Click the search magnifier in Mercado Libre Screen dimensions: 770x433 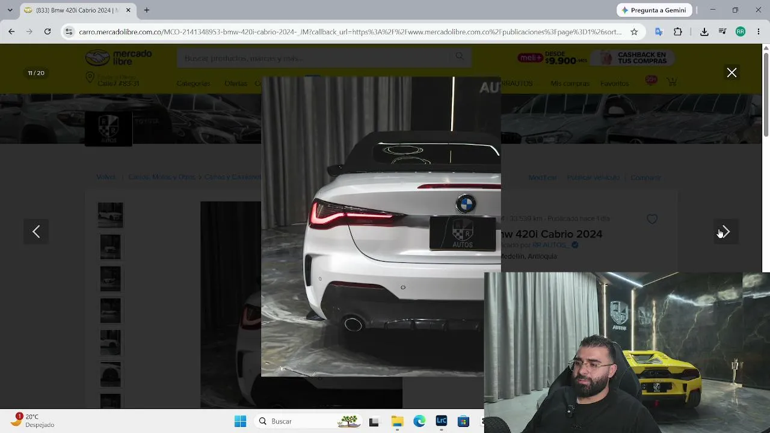click(460, 57)
